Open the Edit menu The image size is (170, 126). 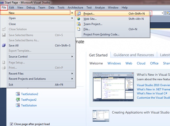[x=12, y=8]
